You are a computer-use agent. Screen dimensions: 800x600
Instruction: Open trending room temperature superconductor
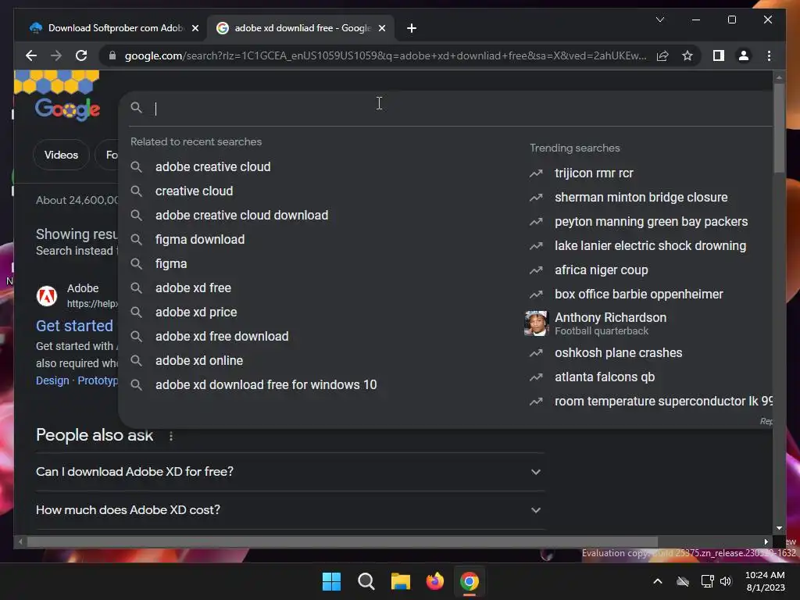663,402
